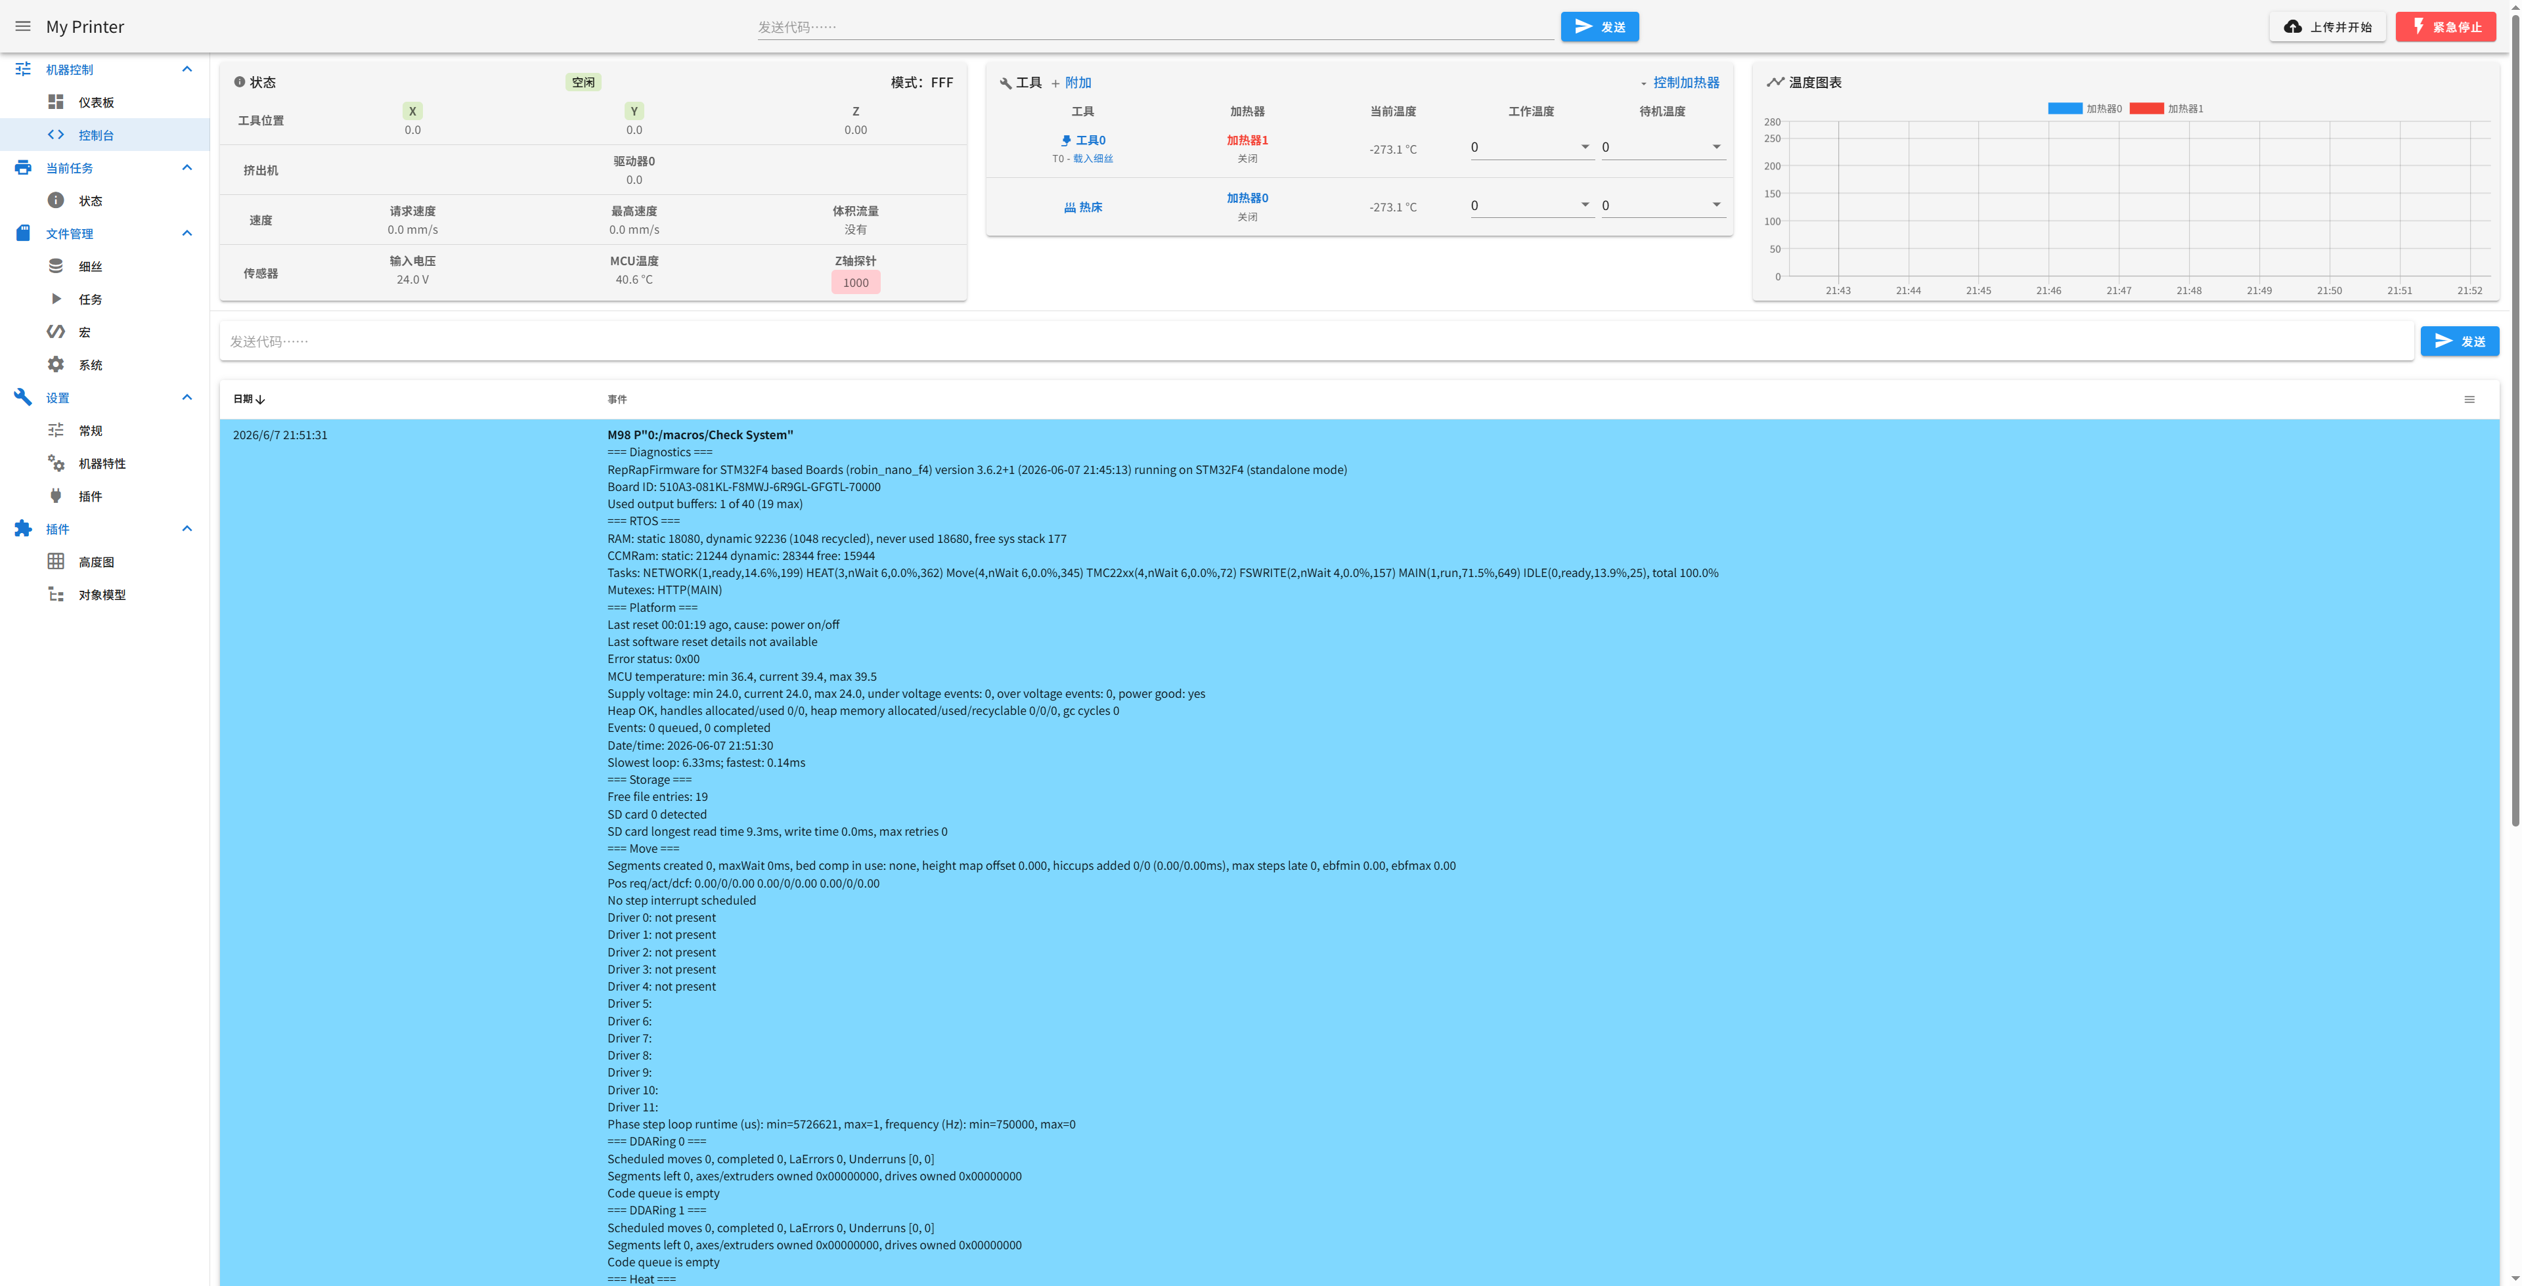Image resolution: width=2522 pixels, height=1286 pixels.
Task: Open the 热床 standby temperature dropdown
Action: [1662, 205]
